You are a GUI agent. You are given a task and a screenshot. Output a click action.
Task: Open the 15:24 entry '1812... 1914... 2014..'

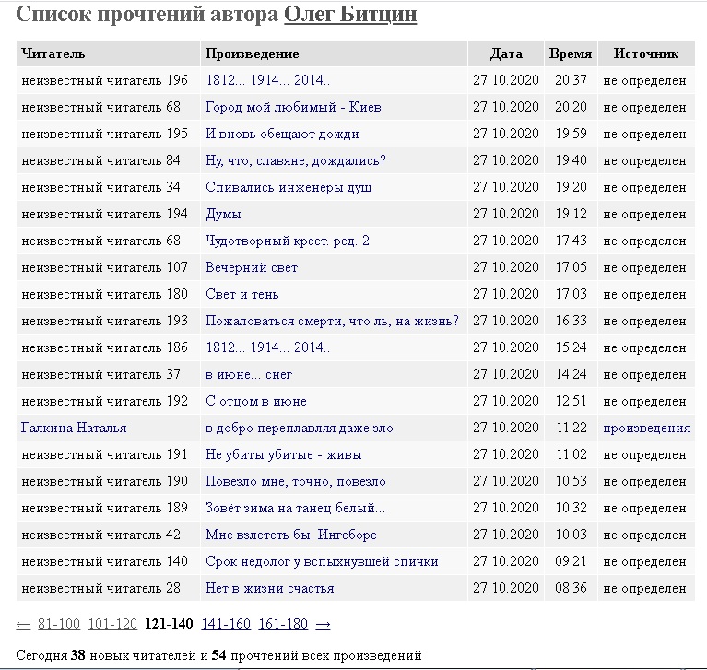point(268,347)
